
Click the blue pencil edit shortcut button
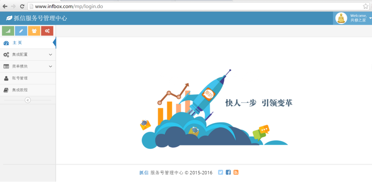21,31
